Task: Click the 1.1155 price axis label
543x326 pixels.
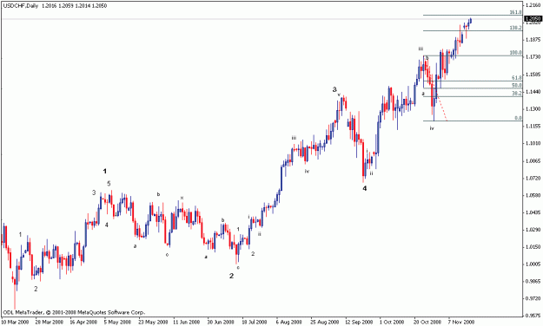Action: click(533, 127)
